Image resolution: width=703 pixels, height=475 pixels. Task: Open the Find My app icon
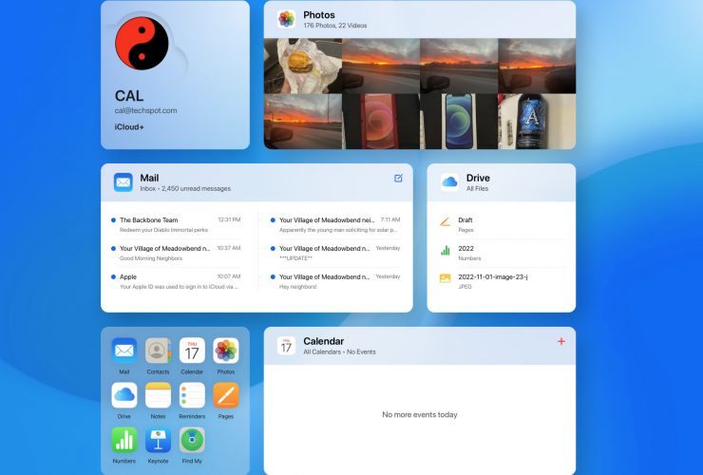(192, 440)
